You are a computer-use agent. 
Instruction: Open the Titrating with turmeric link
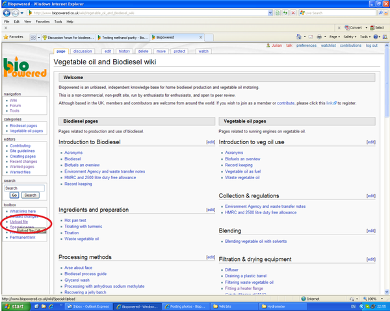[x=84, y=227]
